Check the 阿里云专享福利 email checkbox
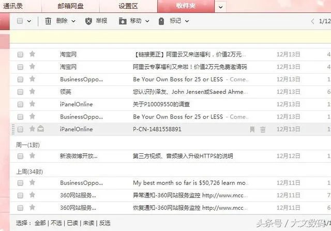The height and width of the screenshot is (231, 331). (x=20, y=67)
